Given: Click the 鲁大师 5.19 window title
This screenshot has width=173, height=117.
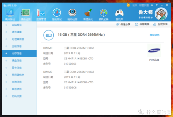Looking at the screenshot, I should click(x=10, y=5).
